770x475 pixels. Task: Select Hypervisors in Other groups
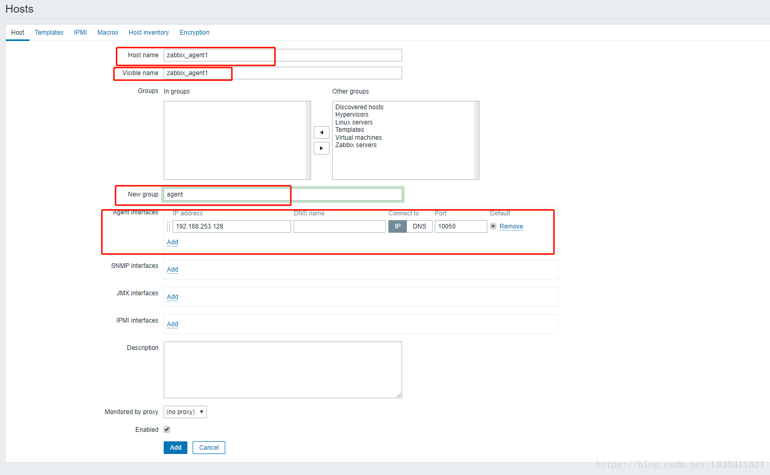click(x=352, y=115)
